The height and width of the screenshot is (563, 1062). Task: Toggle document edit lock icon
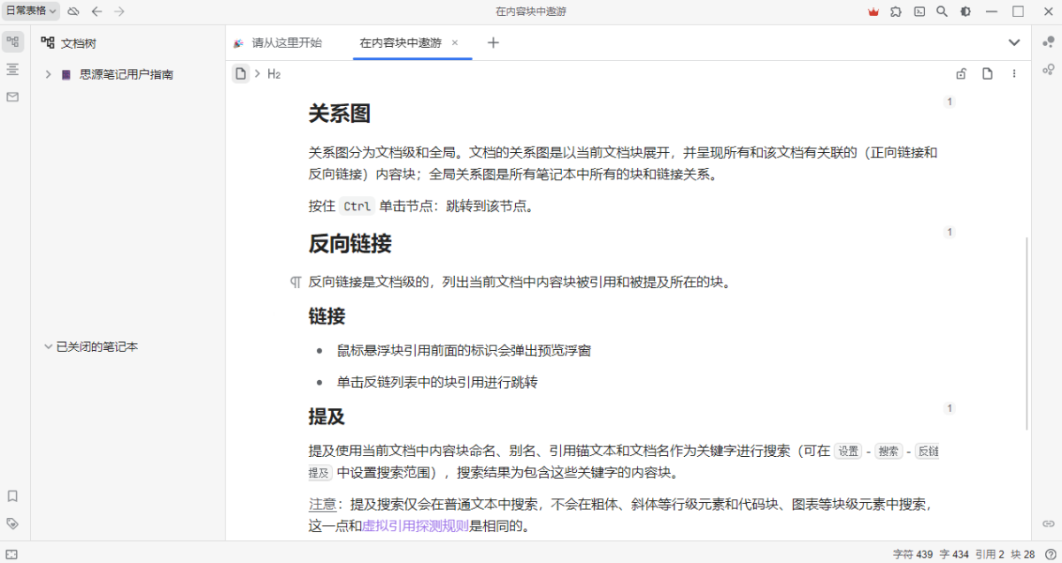coord(961,74)
